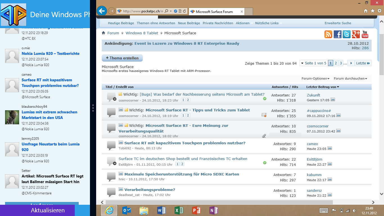Go to first unread in Verarbeitungsprobleme thread
This screenshot has height=216, width=384.
tap(121, 190)
